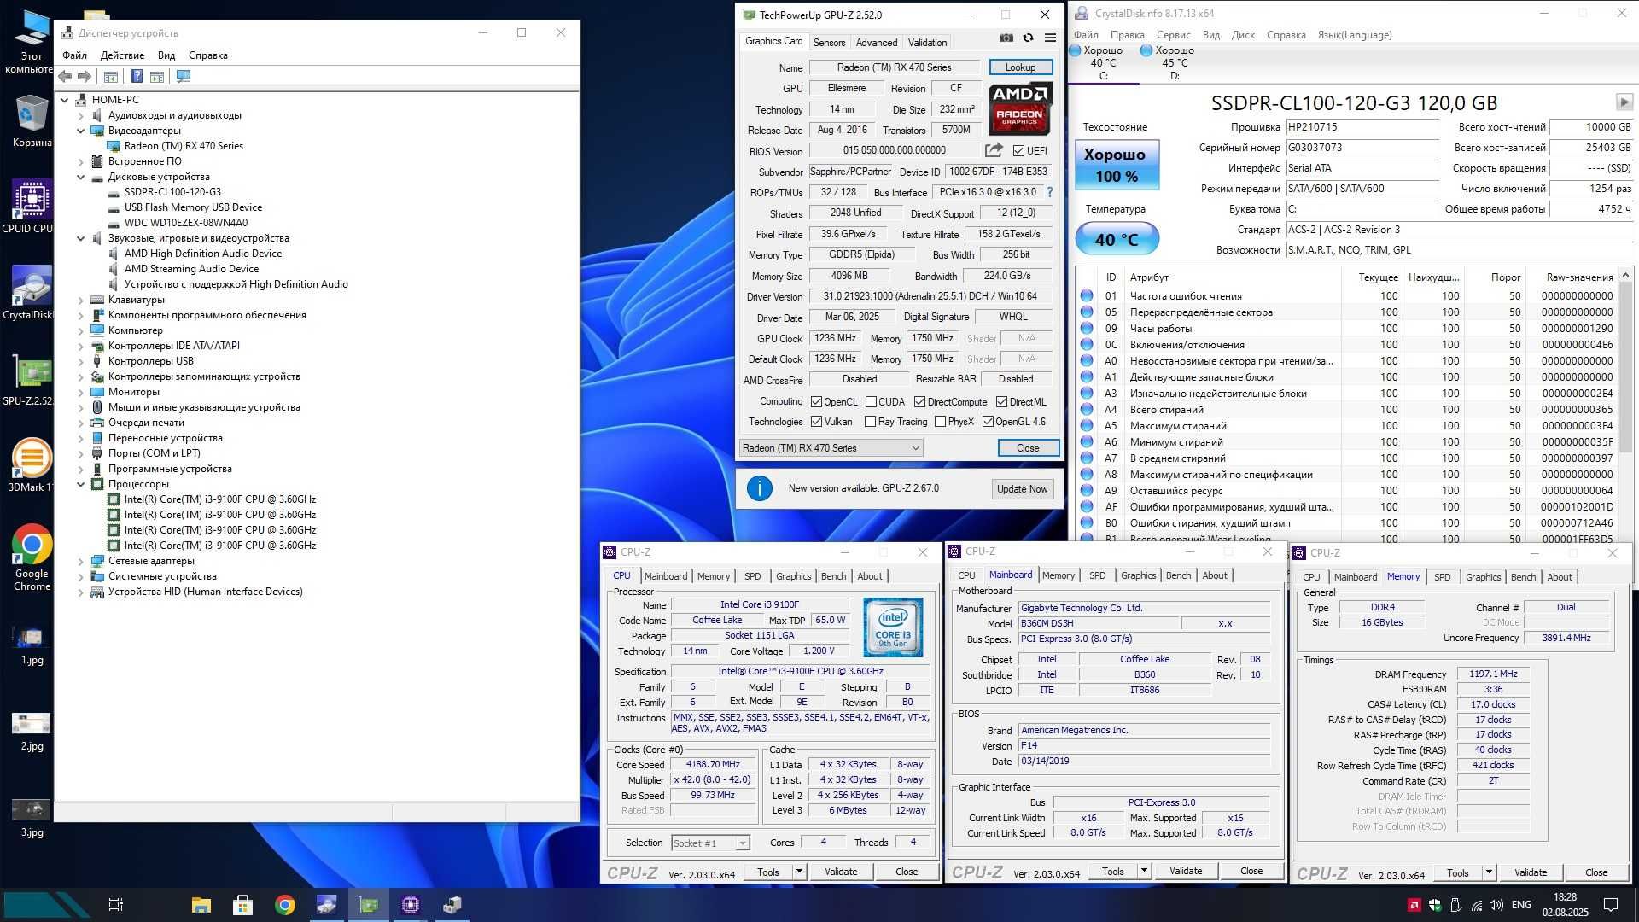Collapse the Видеоадаптеры tree node
The width and height of the screenshot is (1639, 922).
81,131
